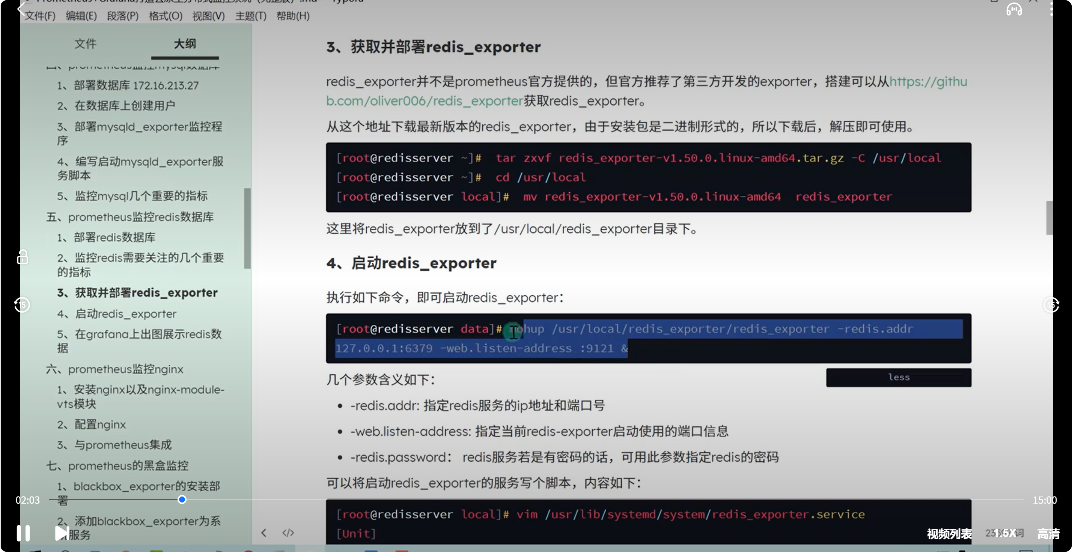The width and height of the screenshot is (1072, 552).
Task: Open the 视频列表 video list
Action: point(949,534)
